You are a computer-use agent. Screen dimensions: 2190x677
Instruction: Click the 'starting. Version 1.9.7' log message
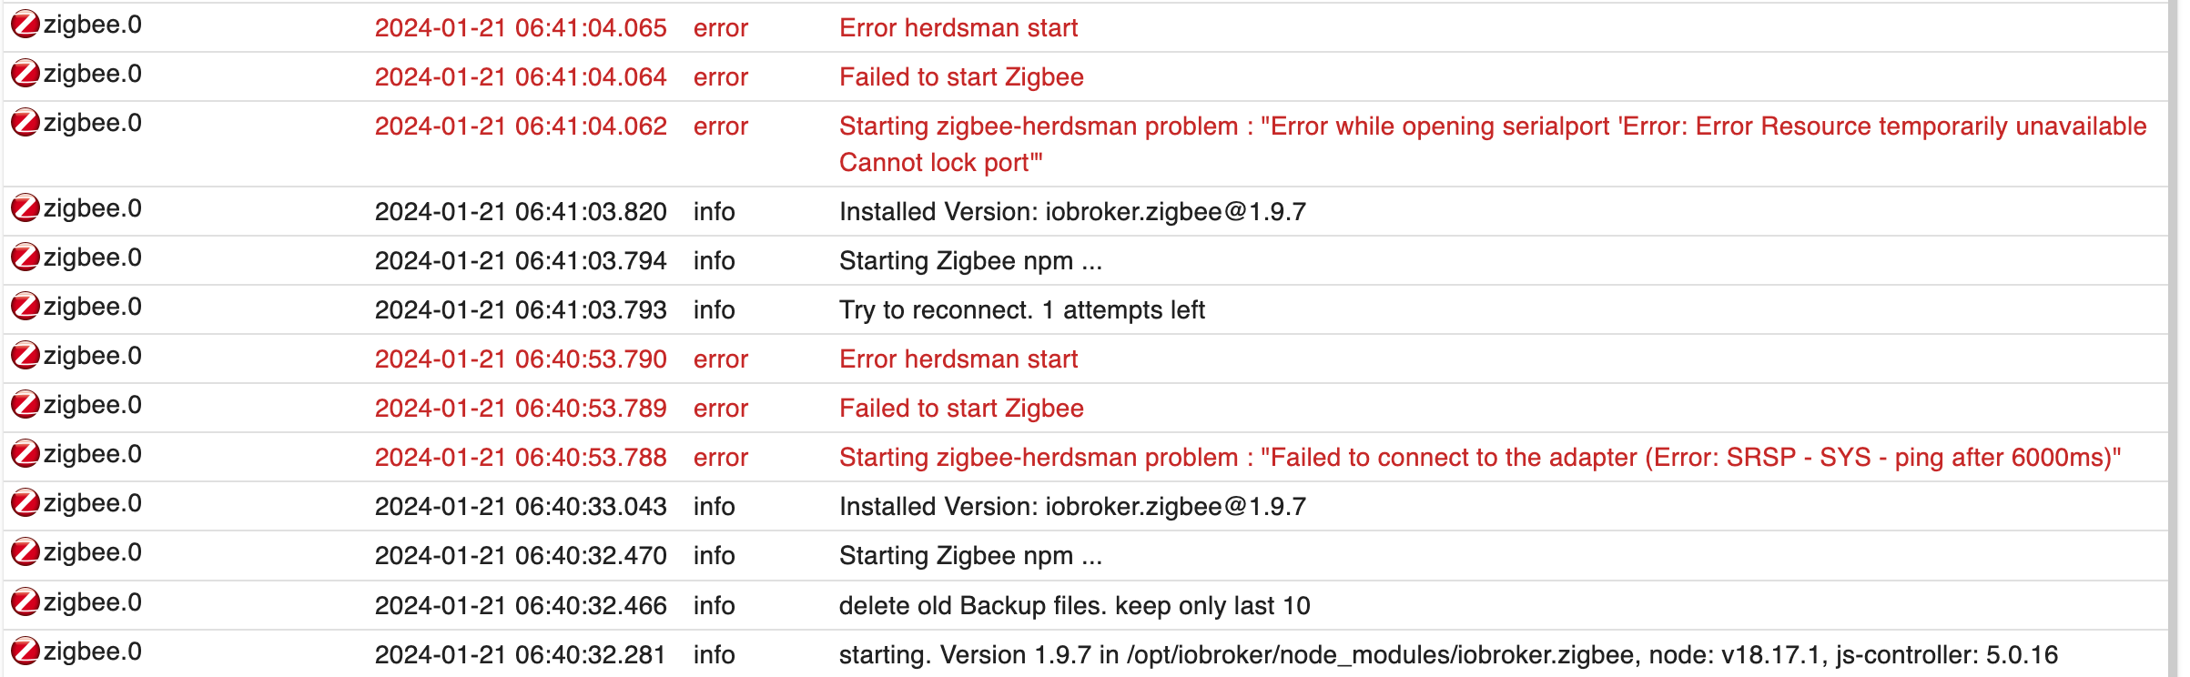(1447, 655)
